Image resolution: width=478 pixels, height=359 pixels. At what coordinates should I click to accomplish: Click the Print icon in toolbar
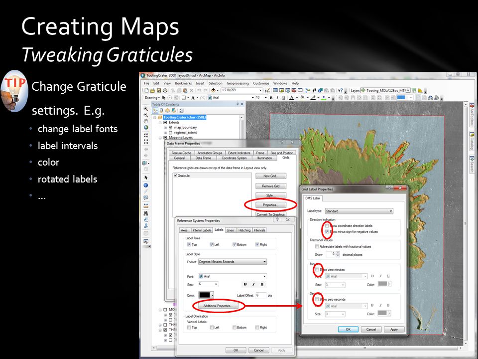point(165,90)
